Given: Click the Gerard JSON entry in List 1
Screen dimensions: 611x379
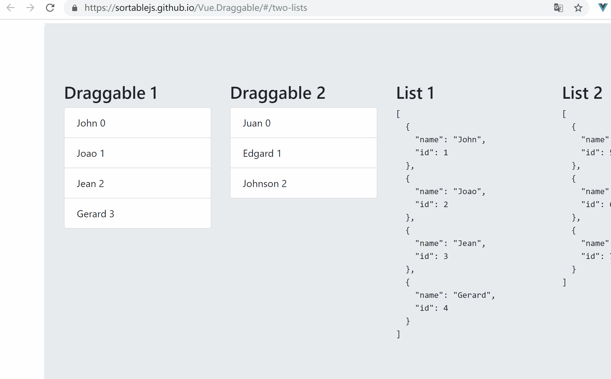Looking at the screenshot, I should coord(455,295).
